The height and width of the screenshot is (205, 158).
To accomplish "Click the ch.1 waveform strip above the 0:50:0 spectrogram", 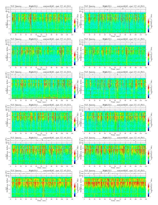I will [x=115, y=9].
